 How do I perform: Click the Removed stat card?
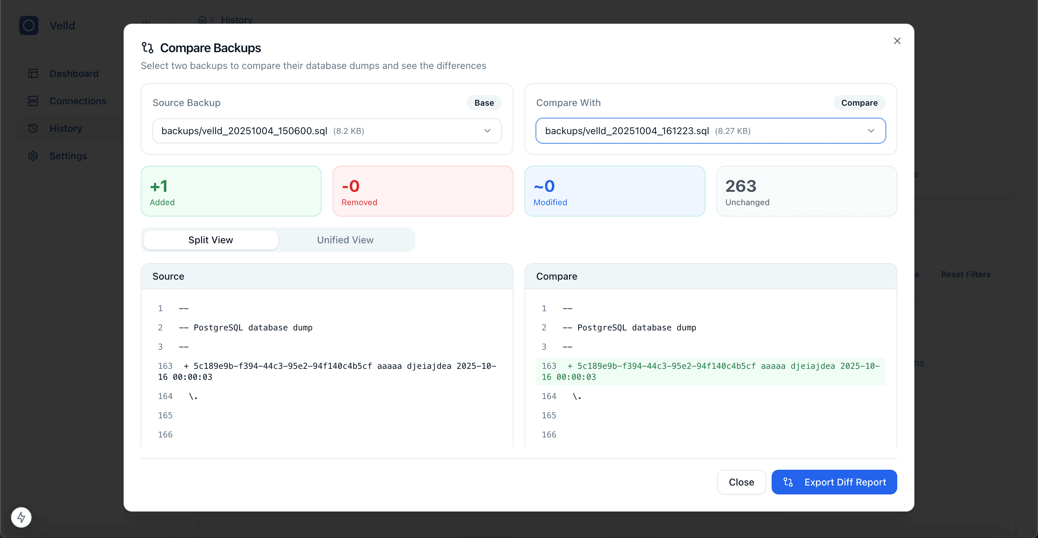click(423, 191)
